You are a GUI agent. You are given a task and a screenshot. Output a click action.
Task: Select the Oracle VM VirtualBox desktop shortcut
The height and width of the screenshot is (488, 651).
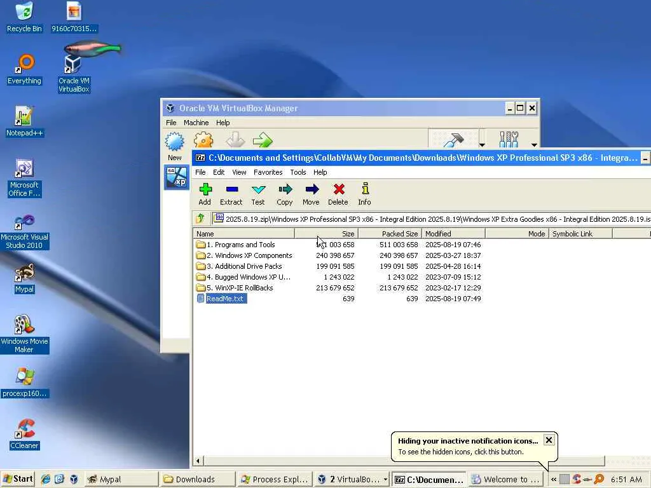pyautogui.click(x=74, y=74)
